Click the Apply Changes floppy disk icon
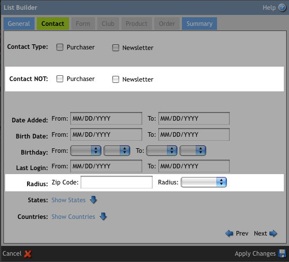 282,253
